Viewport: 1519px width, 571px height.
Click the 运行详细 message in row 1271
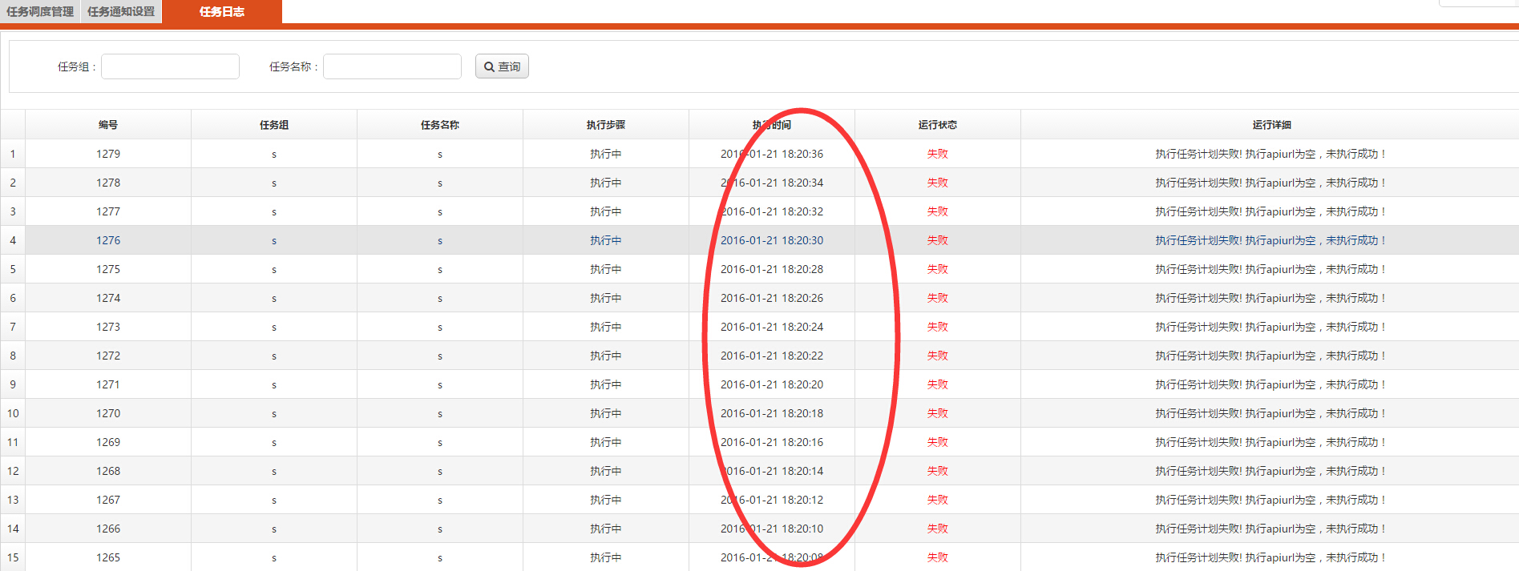click(1271, 384)
